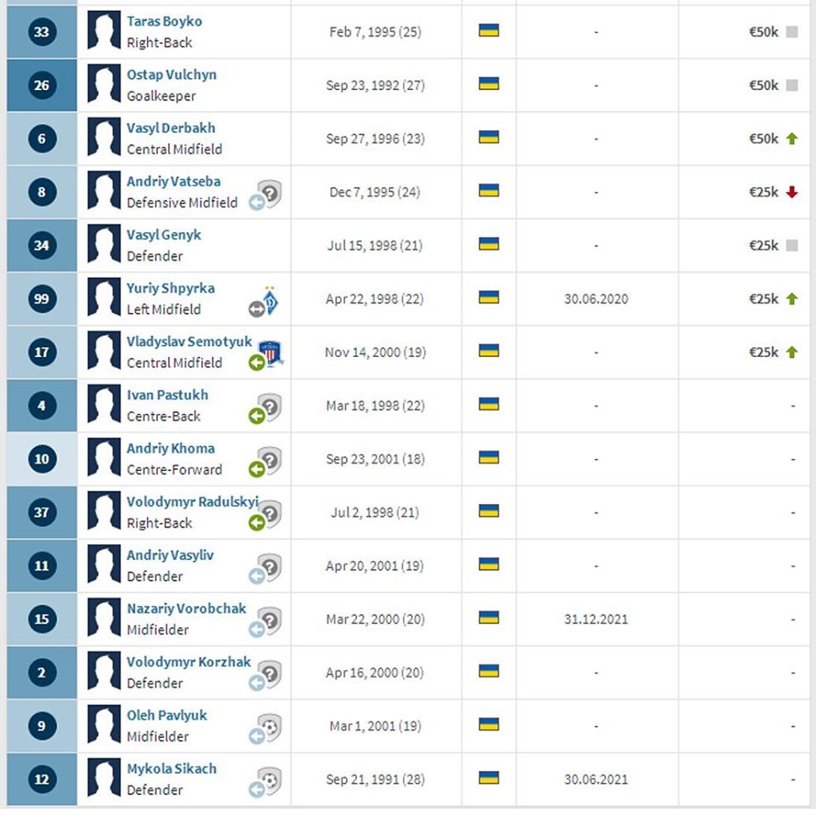The image size is (816, 816).
Task: Click Vasyl Derbakh's portrait thumbnail
Action: tap(104, 139)
